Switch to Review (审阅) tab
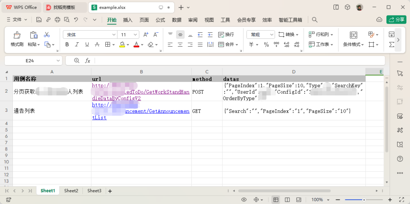The height and width of the screenshot is (204, 410). point(193,20)
